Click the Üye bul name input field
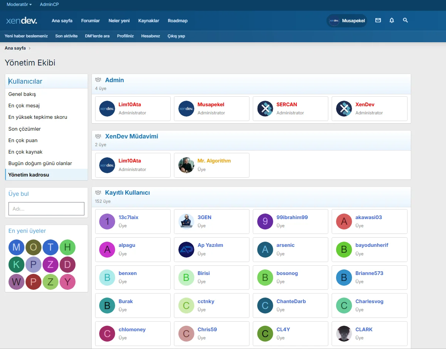The width and height of the screenshot is (446, 349). pyautogui.click(x=46, y=209)
